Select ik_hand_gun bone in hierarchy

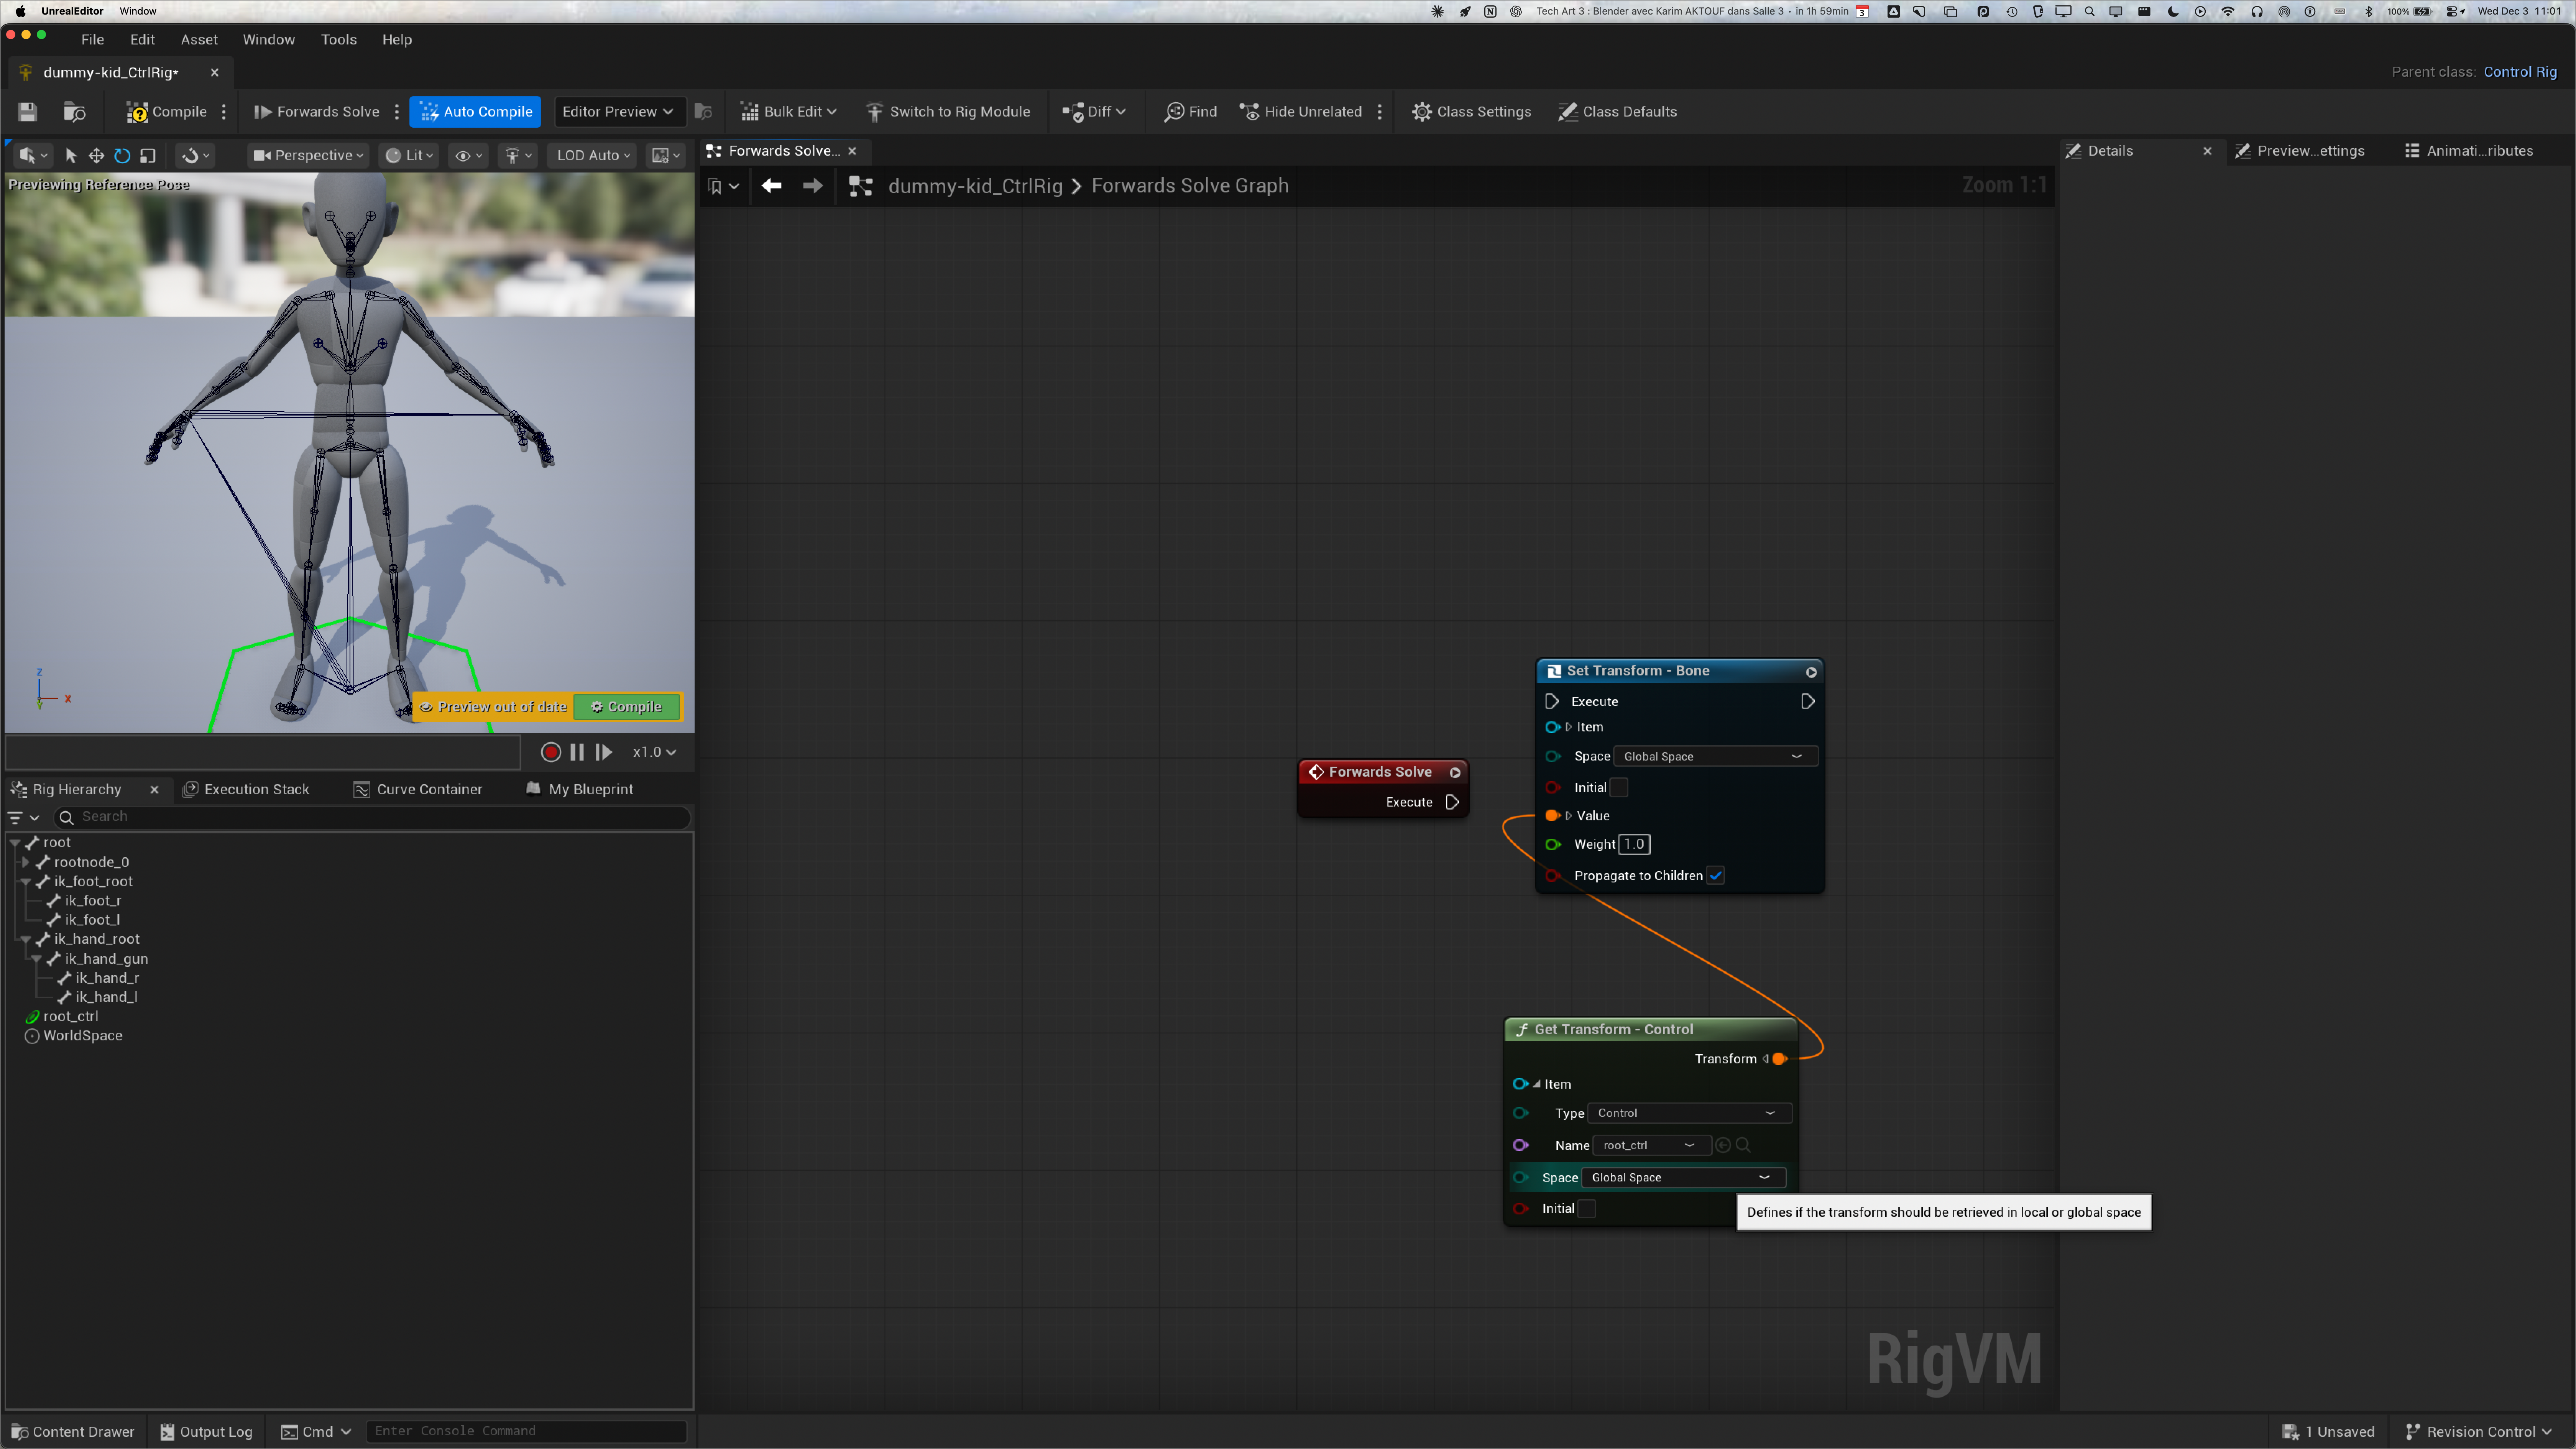[x=106, y=959]
